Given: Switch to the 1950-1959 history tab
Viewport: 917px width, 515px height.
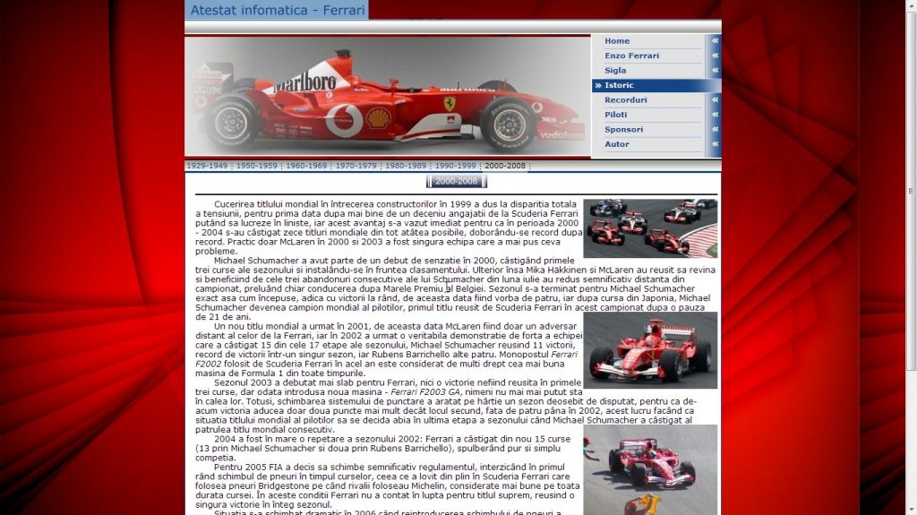Looking at the screenshot, I should point(257,166).
